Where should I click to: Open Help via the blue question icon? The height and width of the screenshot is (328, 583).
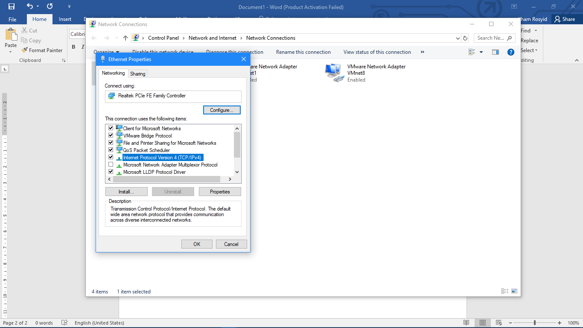coord(510,52)
